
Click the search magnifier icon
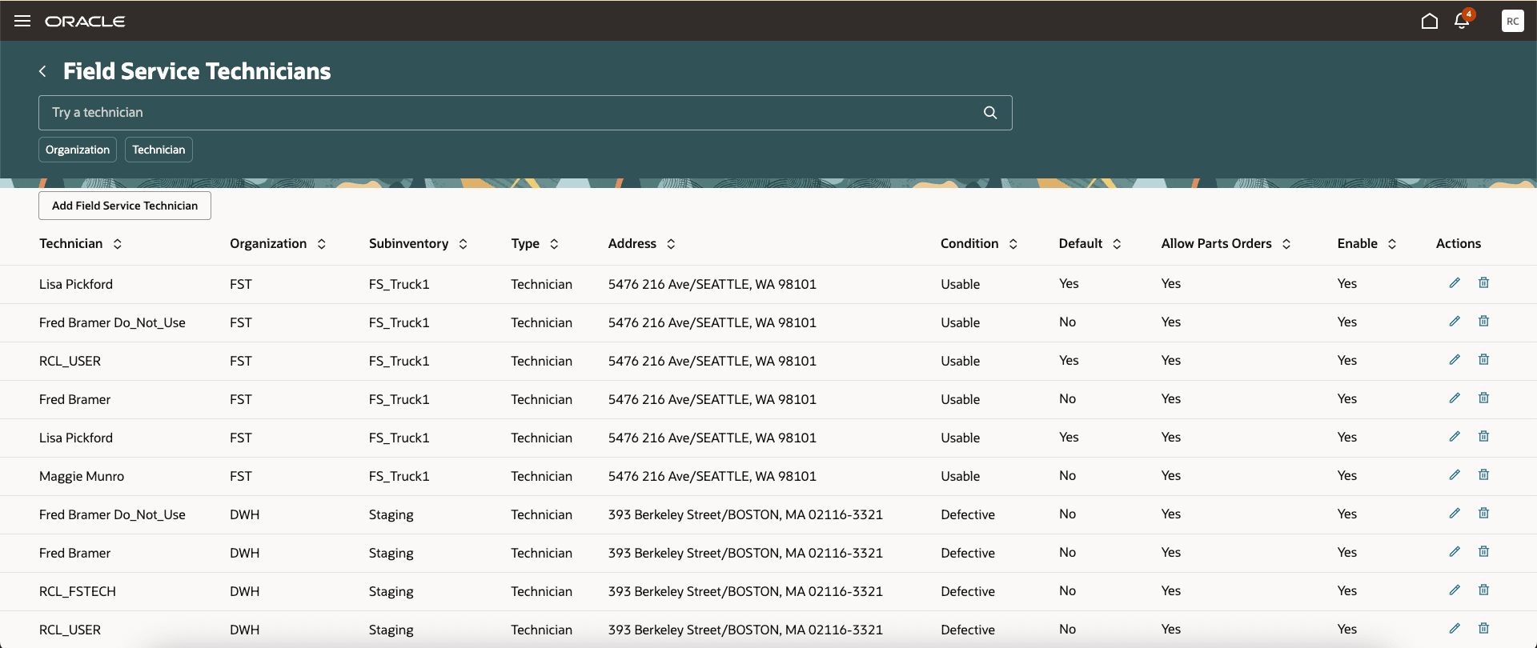coord(990,113)
